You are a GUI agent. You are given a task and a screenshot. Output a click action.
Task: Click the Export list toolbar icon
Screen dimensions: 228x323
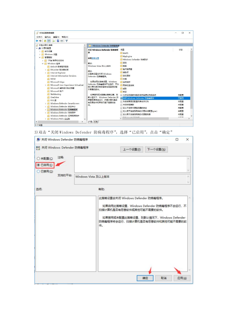54,41
